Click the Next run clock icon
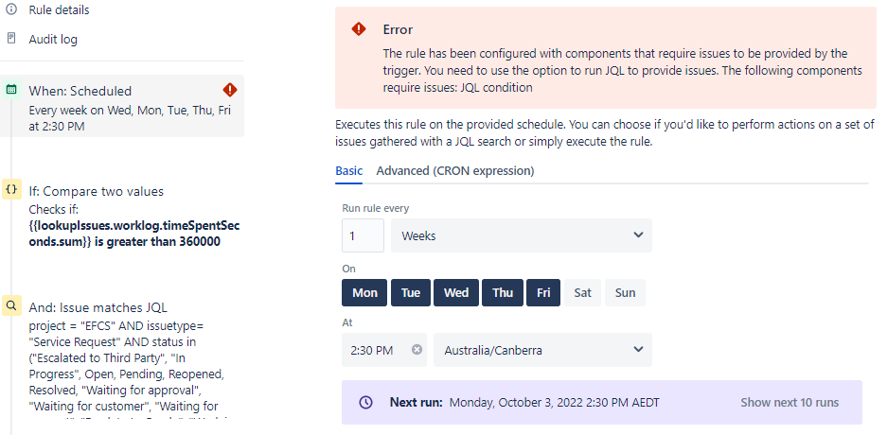Image resolution: width=887 pixels, height=435 pixels. 366,402
